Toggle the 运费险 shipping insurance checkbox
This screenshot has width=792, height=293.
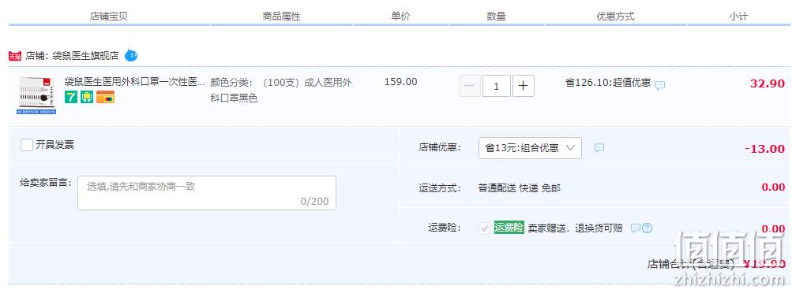tap(485, 228)
